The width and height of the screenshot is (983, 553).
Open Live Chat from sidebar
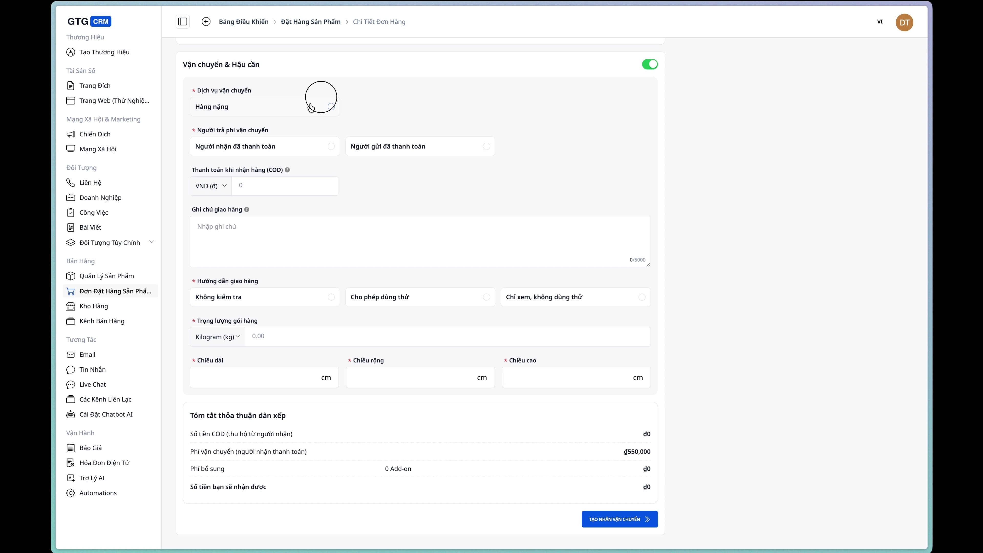(x=92, y=384)
